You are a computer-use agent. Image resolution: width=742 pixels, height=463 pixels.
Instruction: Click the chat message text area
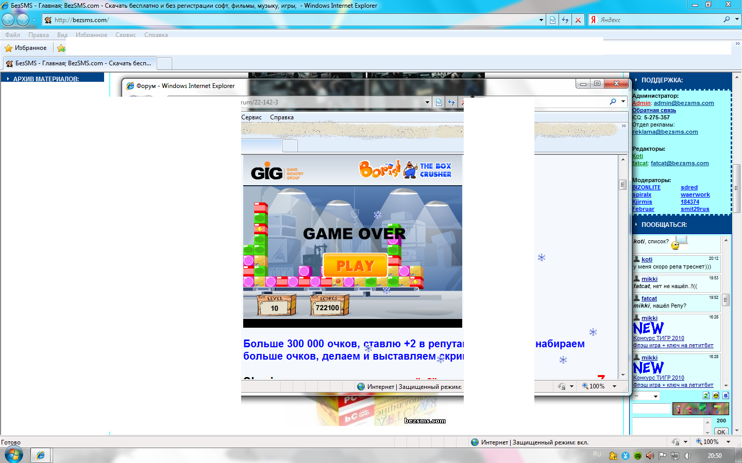coord(668,426)
